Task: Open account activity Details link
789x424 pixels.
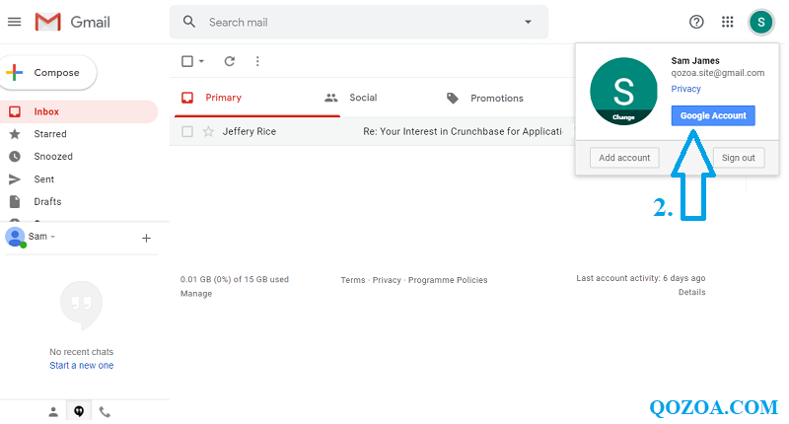Action: point(692,292)
